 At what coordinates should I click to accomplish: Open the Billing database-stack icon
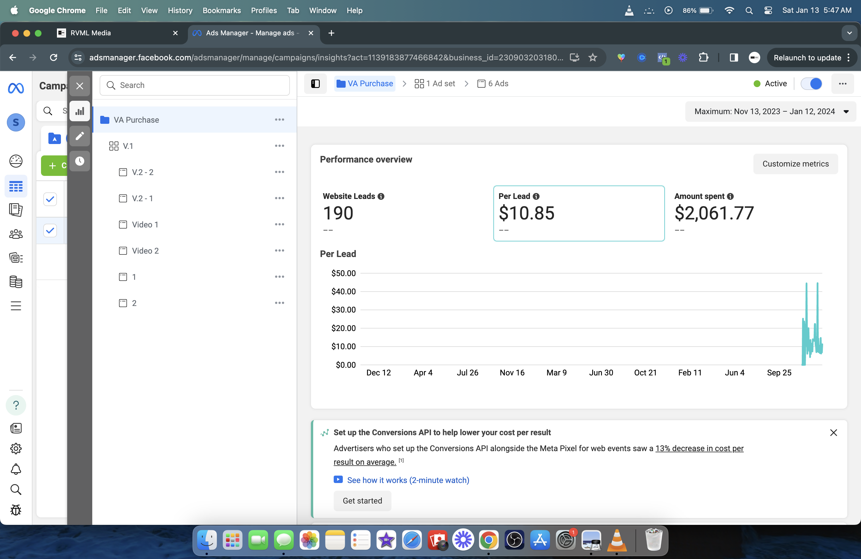pos(16,282)
